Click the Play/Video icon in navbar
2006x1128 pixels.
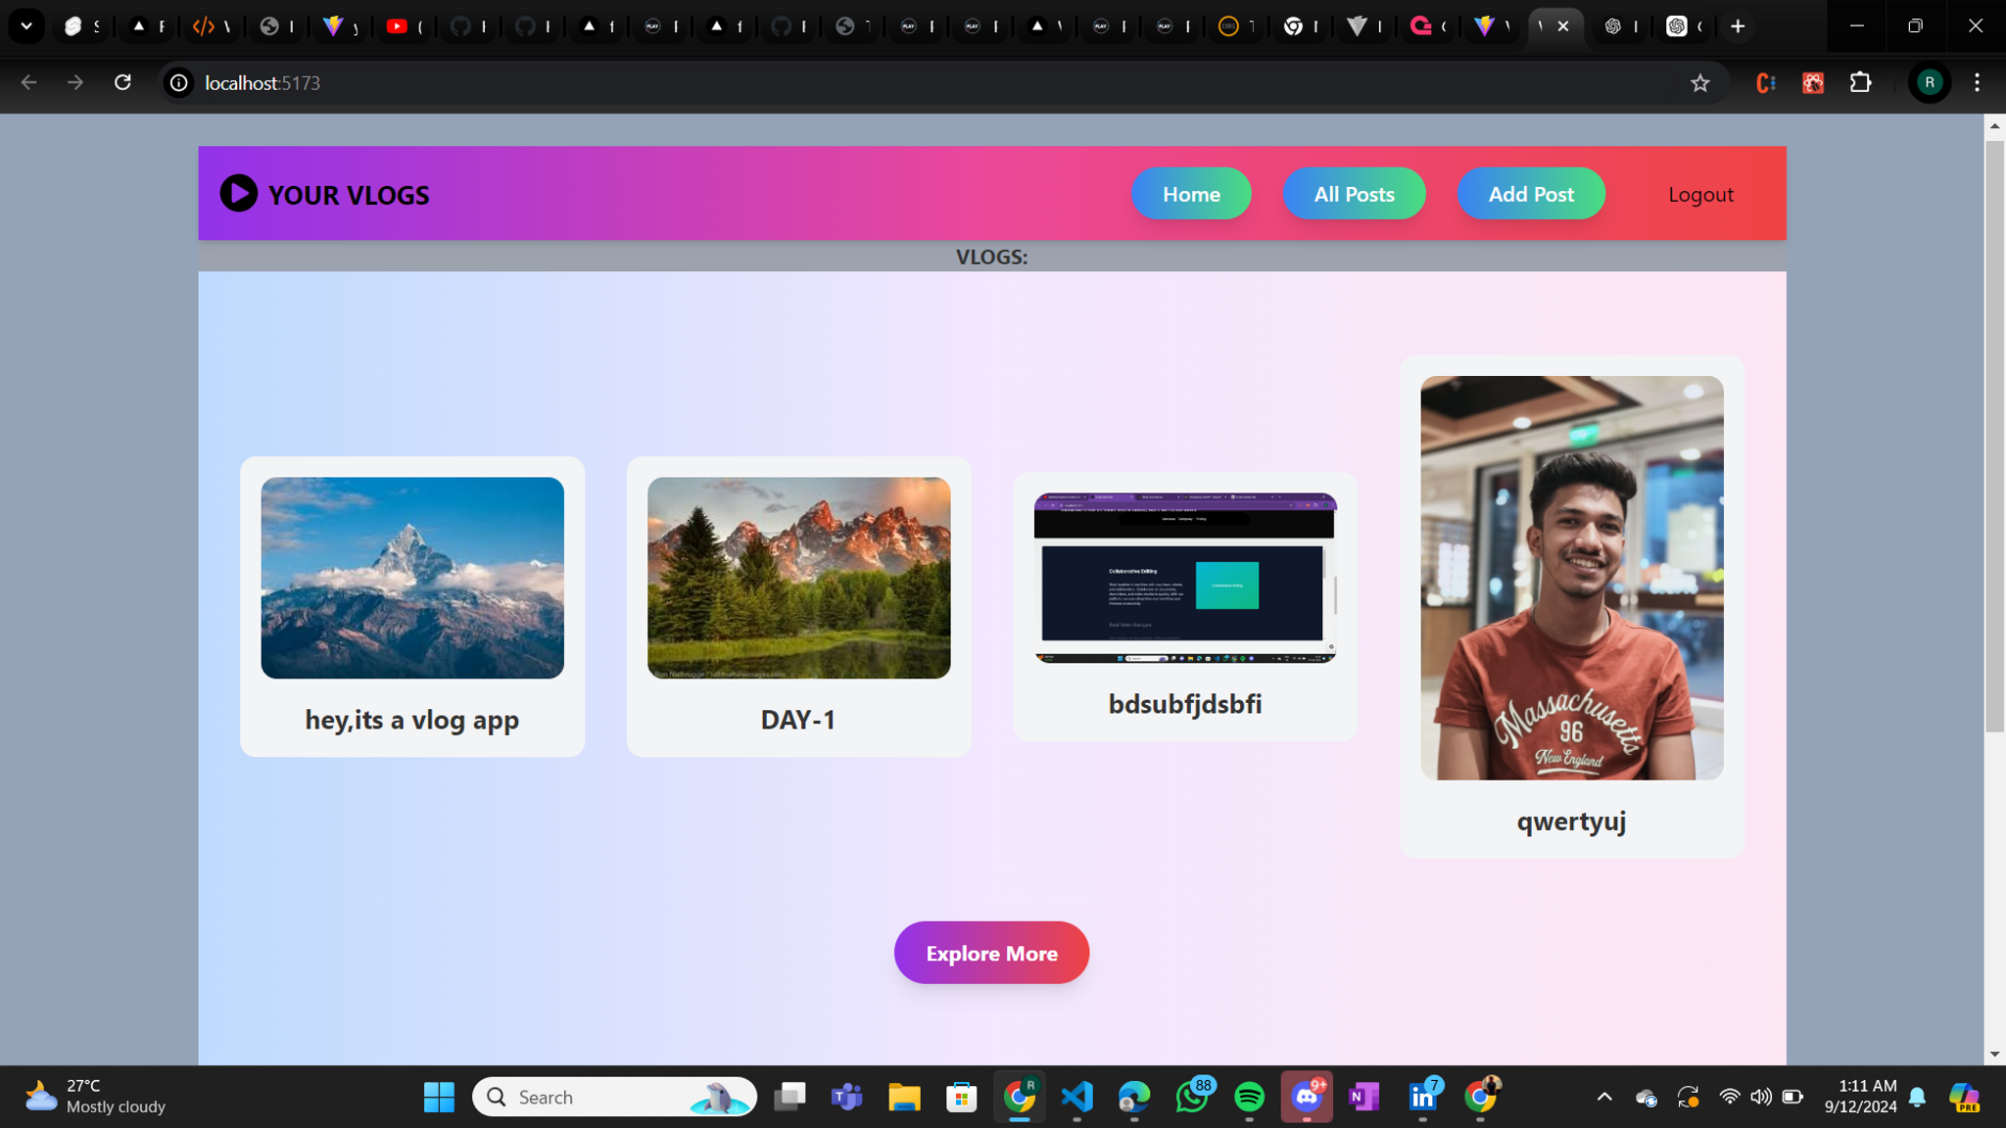tap(238, 193)
